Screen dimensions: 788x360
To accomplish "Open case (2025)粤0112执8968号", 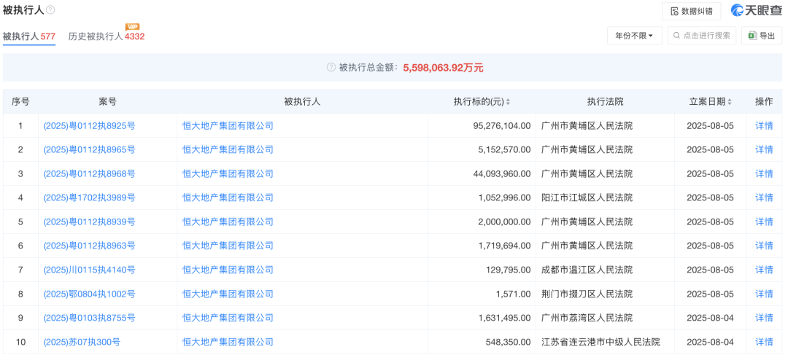I will (x=90, y=173).
